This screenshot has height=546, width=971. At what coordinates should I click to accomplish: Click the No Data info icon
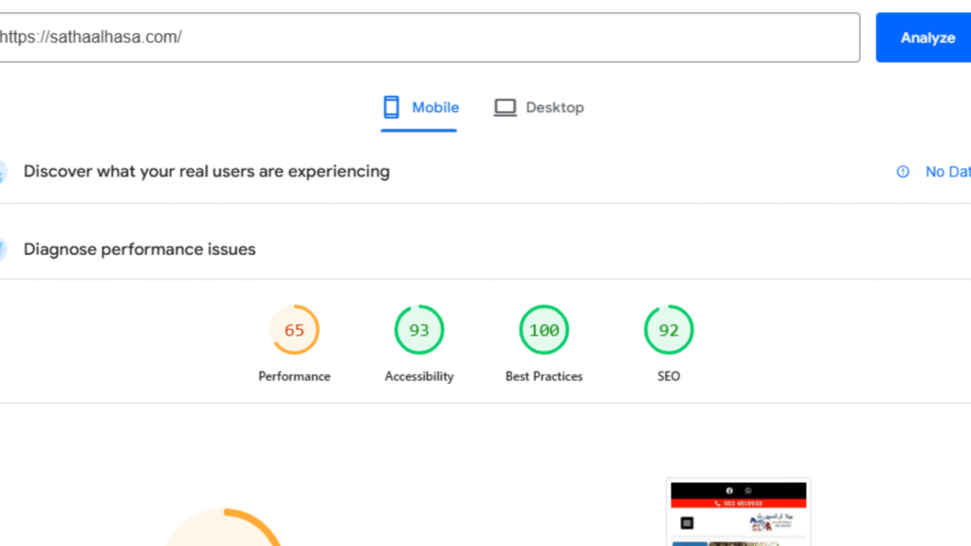[903, 172]
